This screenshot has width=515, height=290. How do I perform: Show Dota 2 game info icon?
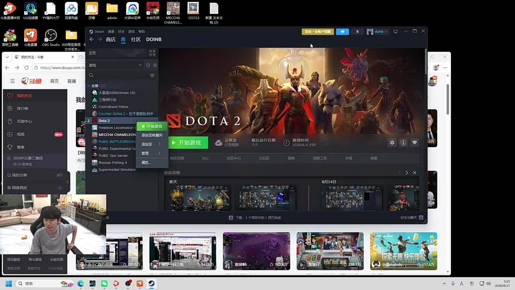[403, 143]
